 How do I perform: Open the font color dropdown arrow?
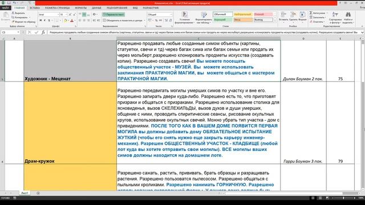pyautogui.click(x=75, y=20)
